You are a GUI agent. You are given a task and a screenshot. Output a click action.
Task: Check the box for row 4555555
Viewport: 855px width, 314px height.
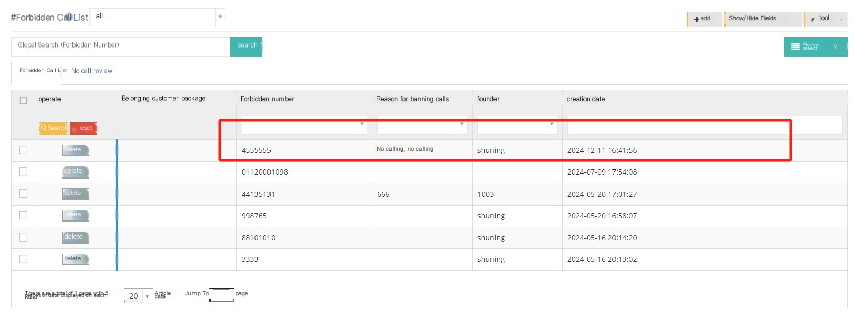pos(23,150)
